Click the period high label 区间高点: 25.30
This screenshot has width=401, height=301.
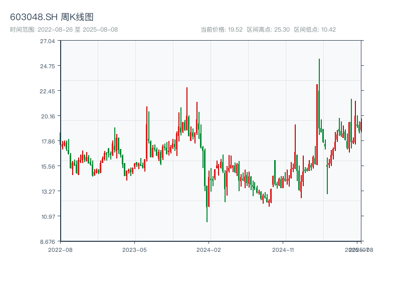[x=268, y=30]
